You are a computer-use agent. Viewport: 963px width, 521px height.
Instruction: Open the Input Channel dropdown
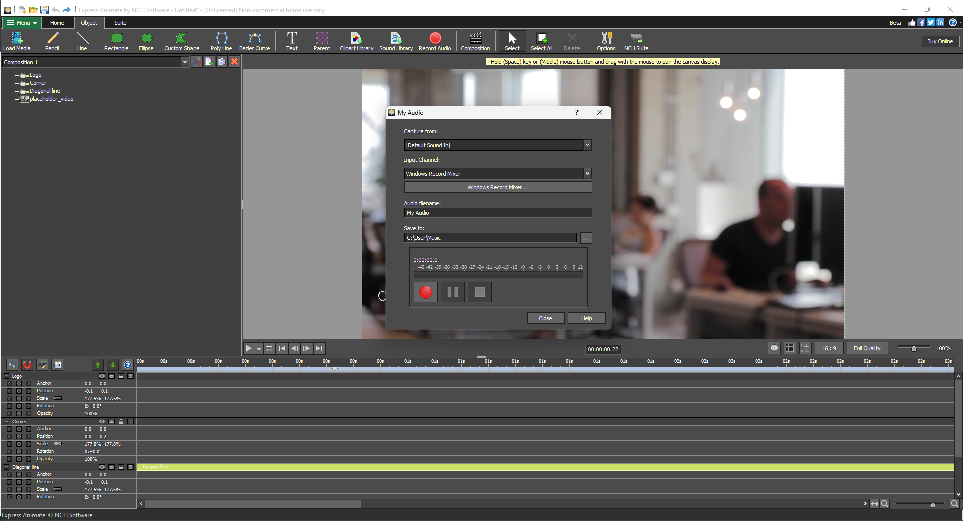tap(587, 173)
